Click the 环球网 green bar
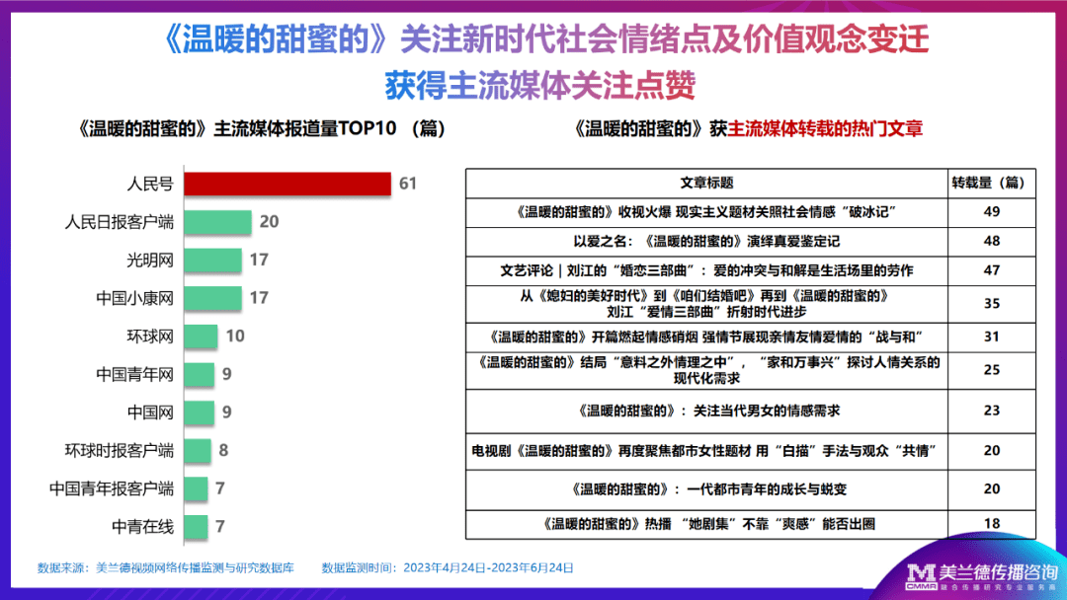The image size is (1067, 600). point(201,336)
